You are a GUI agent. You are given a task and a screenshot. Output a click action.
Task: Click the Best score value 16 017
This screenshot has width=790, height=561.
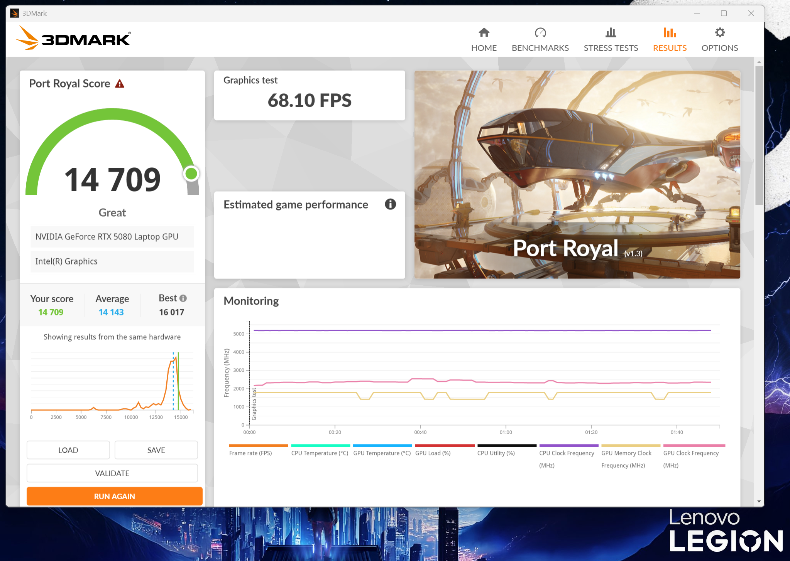pyautogui.click(x=171, y=312)
